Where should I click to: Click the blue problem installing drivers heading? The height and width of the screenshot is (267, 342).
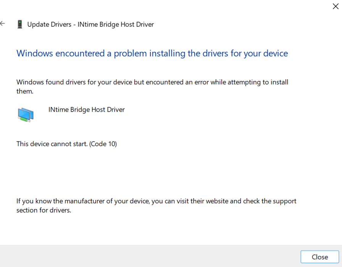152,54
